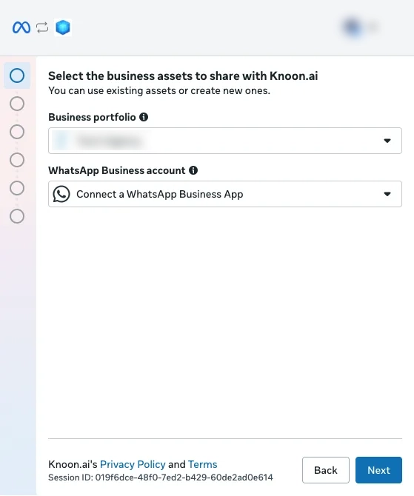
Task: Click the 'Select the business assets' heading
Action: tap(183, 76)
